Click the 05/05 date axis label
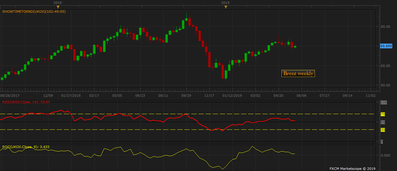Screen dimensions: 397x171 click(x=117, y=96)
